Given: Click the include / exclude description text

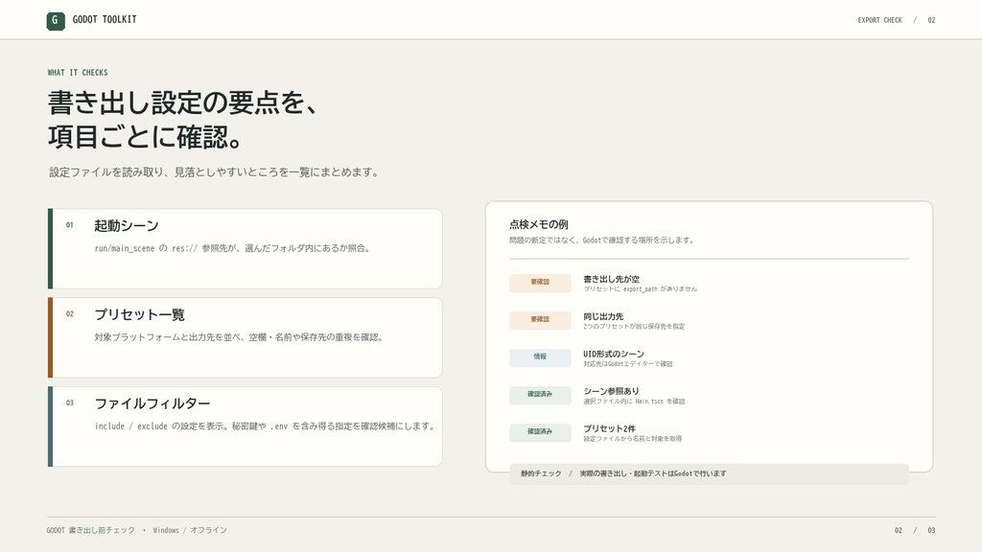Looking at the screenshot, I should [x=266, y=425].
